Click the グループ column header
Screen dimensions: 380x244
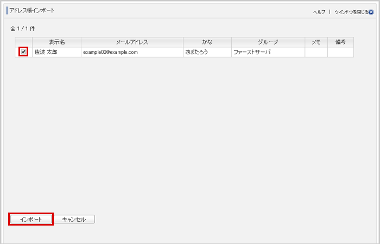point(268,42)
